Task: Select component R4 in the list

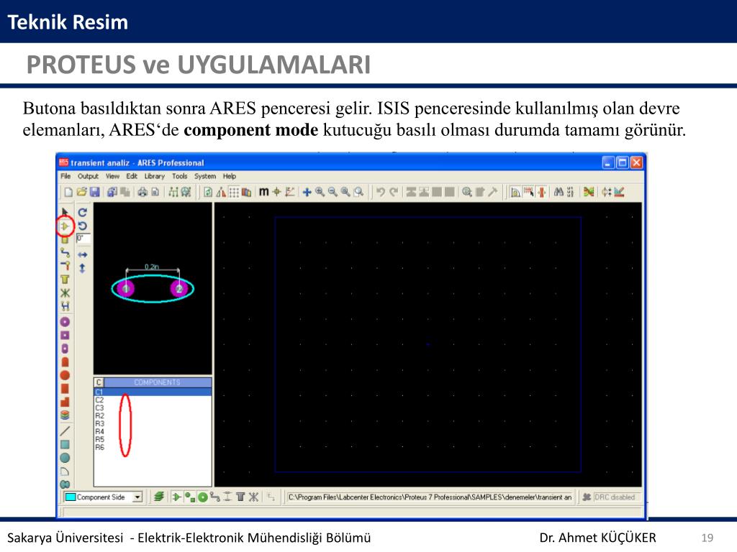Action: [x=153, y=431]
